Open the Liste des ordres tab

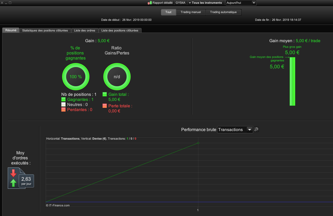click(85, 30)
